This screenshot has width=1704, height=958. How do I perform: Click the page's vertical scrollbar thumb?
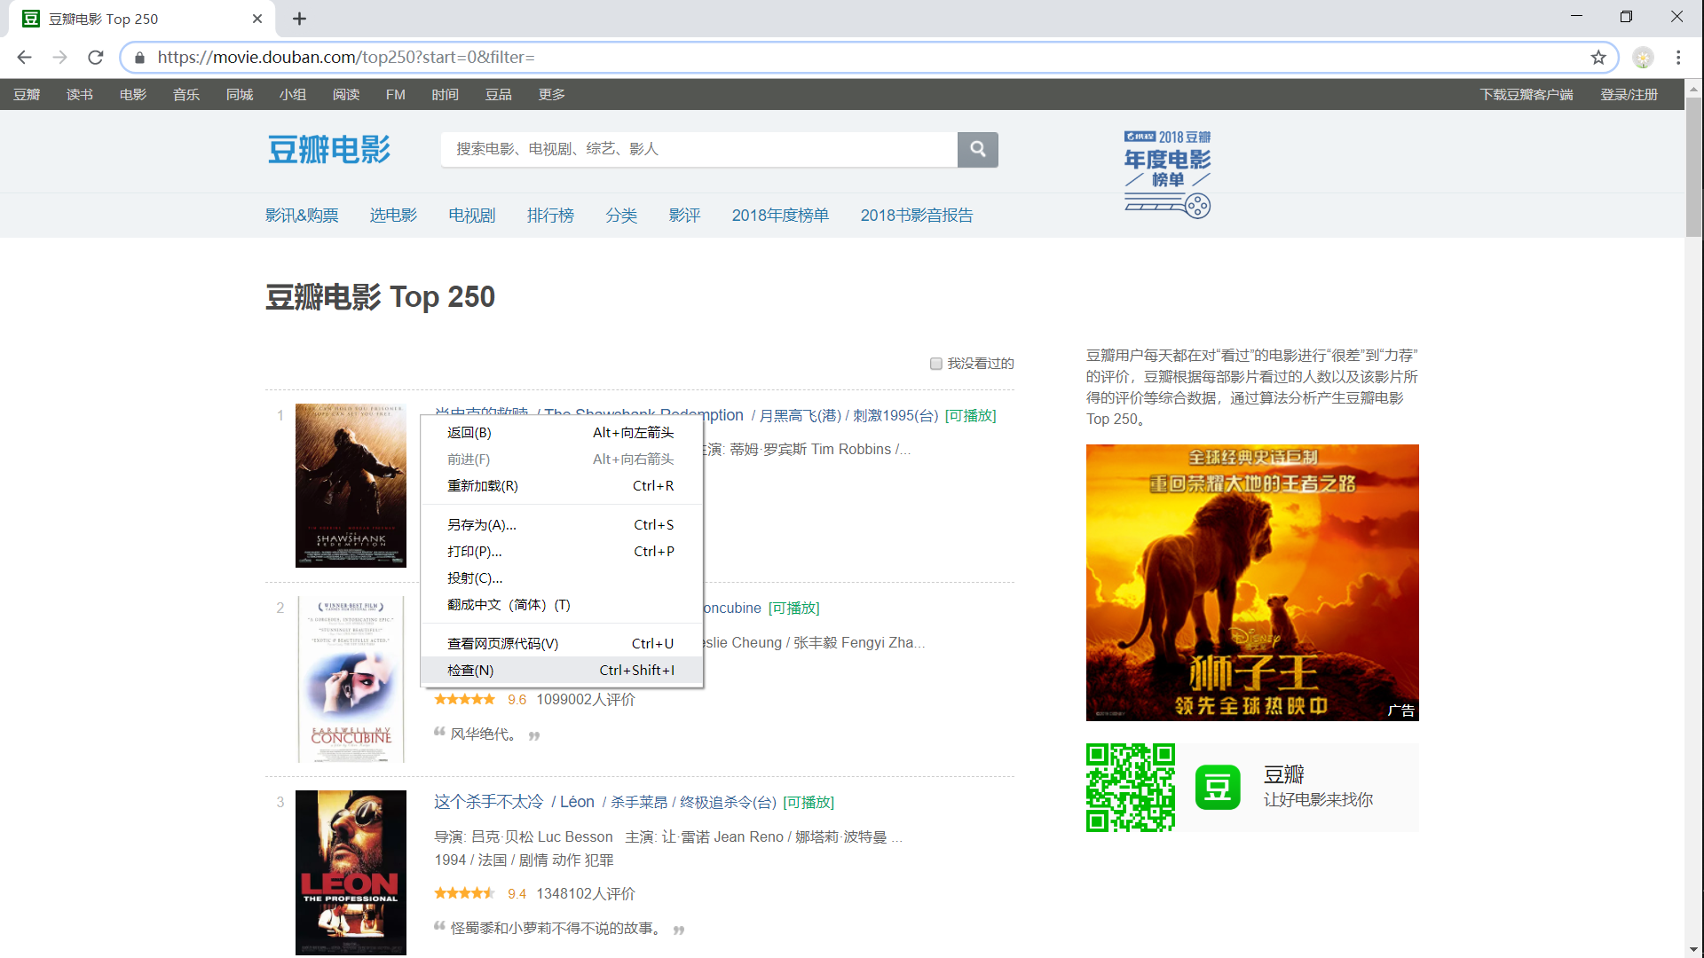point(1693,169)
